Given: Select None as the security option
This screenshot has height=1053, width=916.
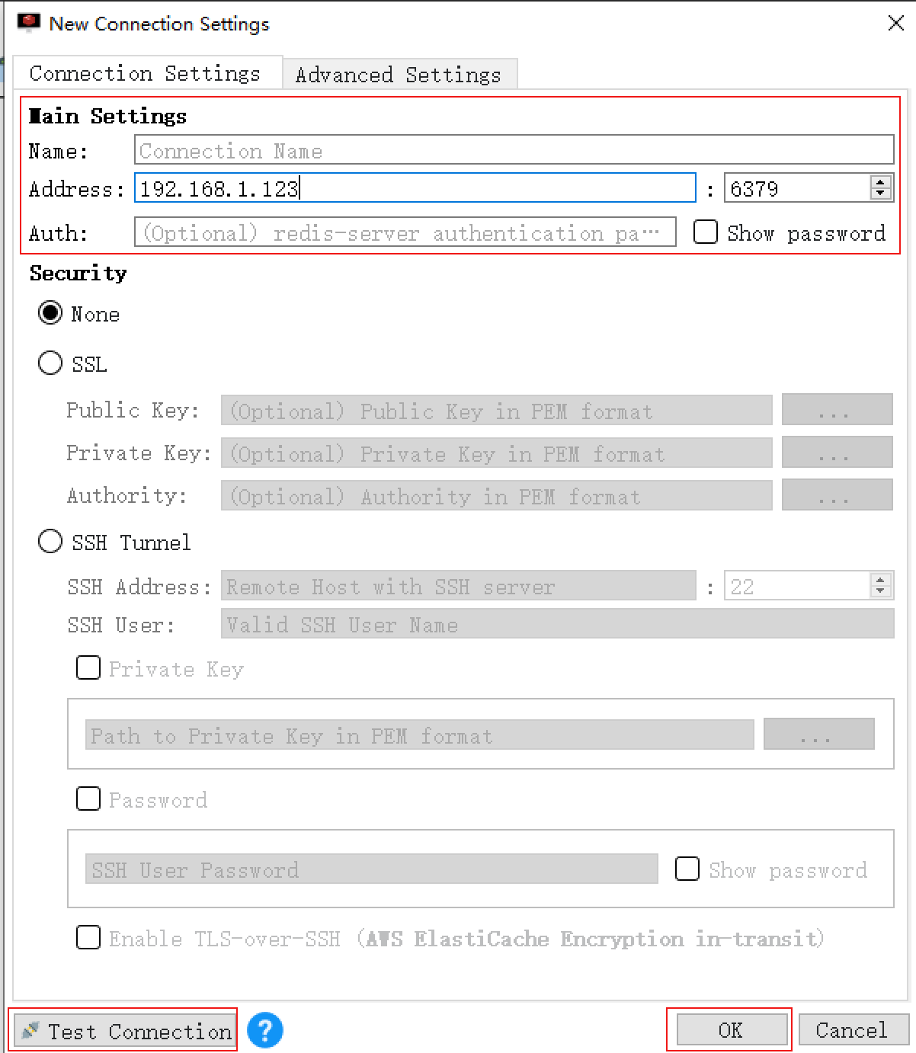Looking at the screenshot, I should pyautogui.click(x=50, y=312).
